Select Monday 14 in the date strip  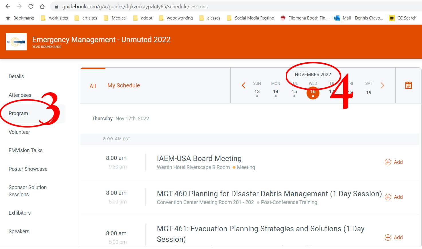276,89
